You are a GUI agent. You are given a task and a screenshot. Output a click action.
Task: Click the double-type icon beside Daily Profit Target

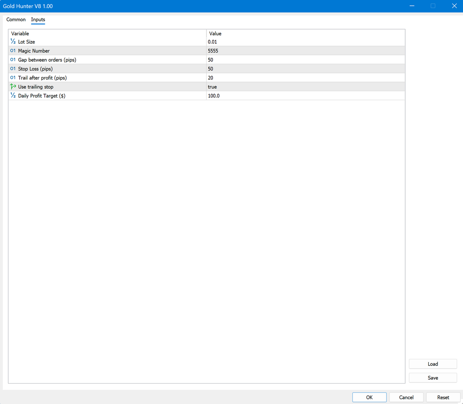click(x=13, y=96)
